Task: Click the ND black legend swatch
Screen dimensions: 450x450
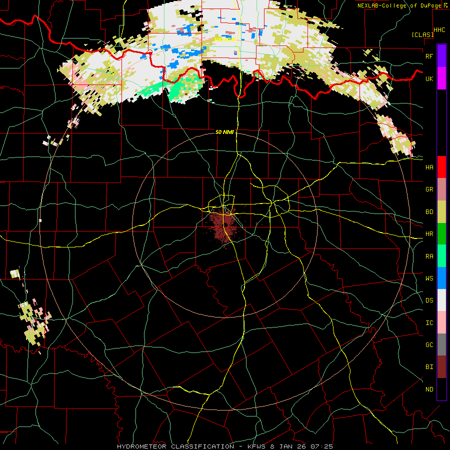Action: [441, 389]
